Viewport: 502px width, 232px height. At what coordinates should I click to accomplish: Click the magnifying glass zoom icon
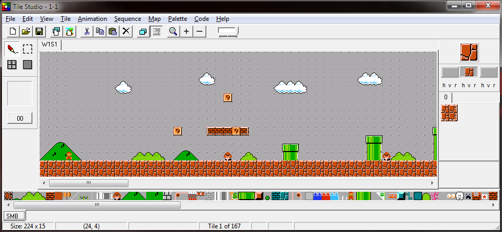pos(173,31)
